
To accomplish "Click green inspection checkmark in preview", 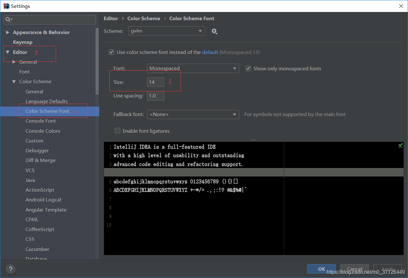I will tap(400, 145).
